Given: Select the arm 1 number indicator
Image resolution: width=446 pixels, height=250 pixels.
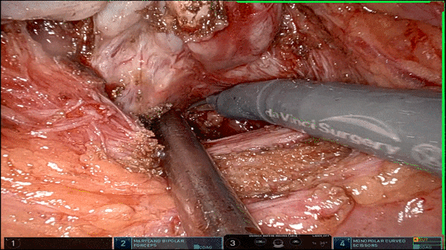Looking at the screenshot, I should click(x=13, y=243).
